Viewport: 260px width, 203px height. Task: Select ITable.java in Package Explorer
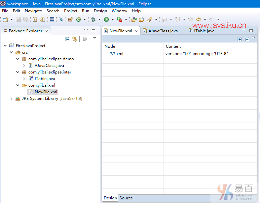pyautogui.click(x=45, y=79)
